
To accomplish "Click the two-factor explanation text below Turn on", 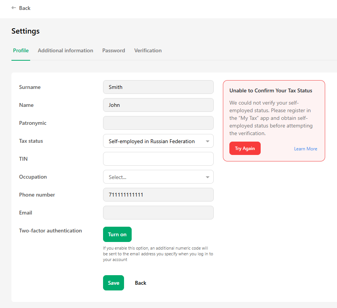I will 158,254.
